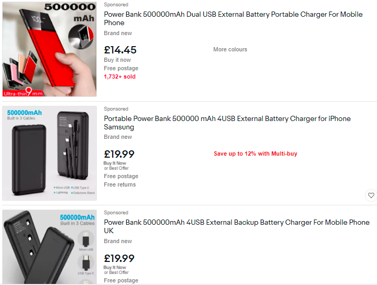
Task: Click Free postage under the 1,732+ sold listing
Action: coord(121,68)
